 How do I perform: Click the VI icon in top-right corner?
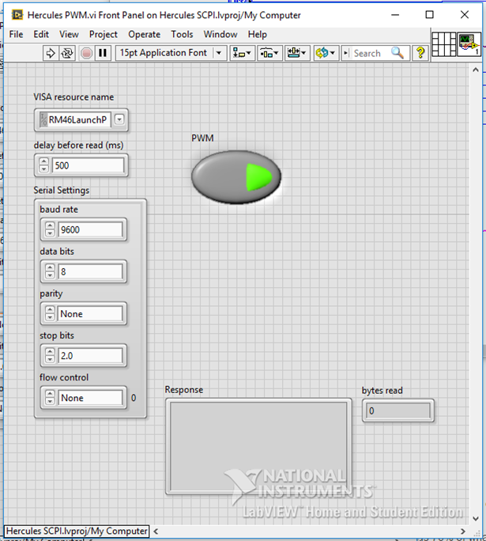[467, 45]
